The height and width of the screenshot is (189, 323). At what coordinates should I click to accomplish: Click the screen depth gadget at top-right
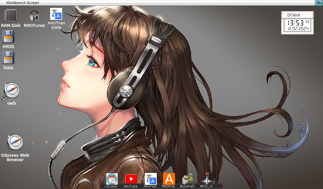click(319, 3)
